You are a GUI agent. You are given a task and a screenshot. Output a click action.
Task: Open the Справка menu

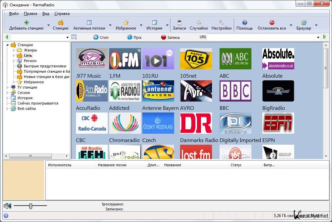coord(62,14)
